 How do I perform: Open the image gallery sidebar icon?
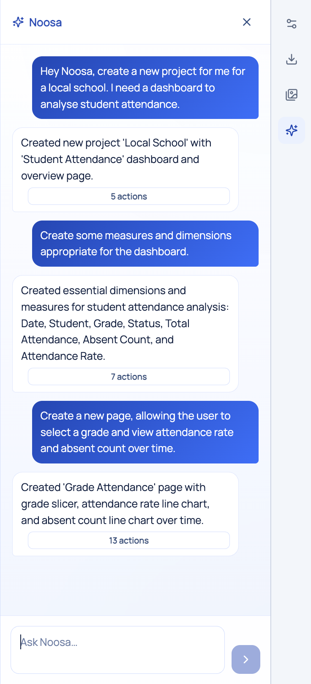pyautogui.click(x=291, y=95)
